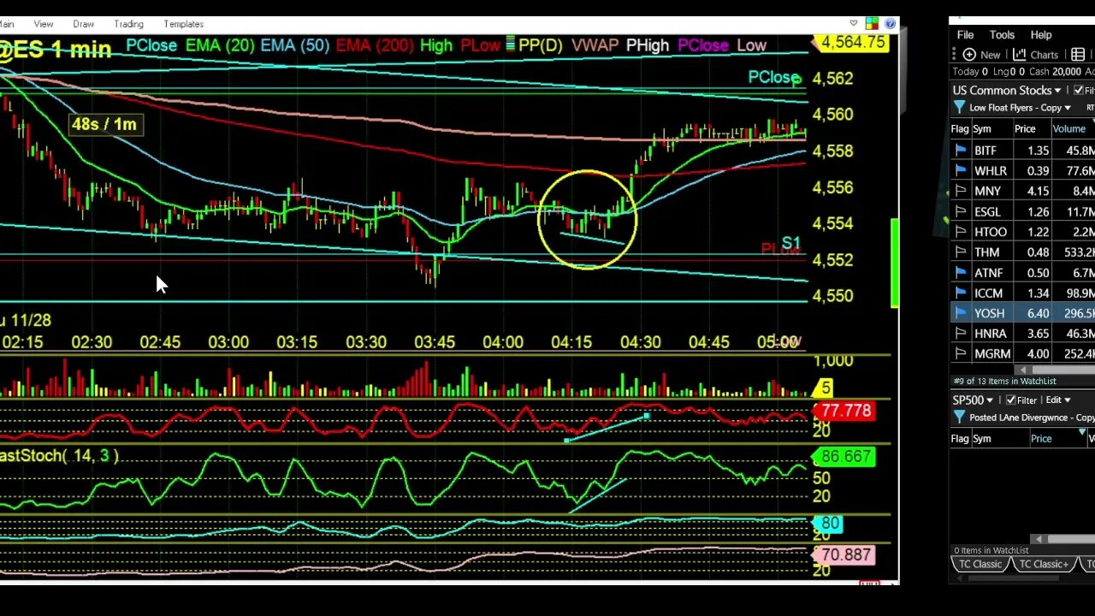Toggle the flag on HTOO row
Screen dimensions: 1095x616
(x=960, y=232)
